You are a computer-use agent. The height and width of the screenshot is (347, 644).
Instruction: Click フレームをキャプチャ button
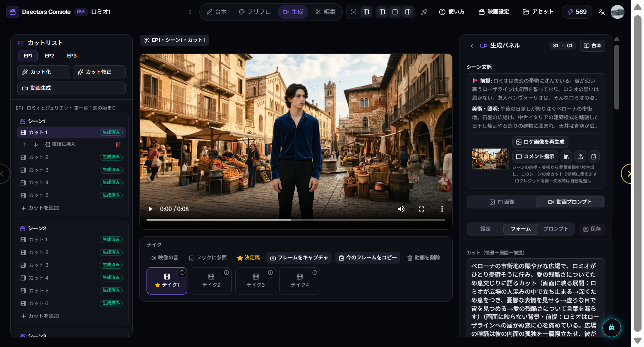pos(299,258)
